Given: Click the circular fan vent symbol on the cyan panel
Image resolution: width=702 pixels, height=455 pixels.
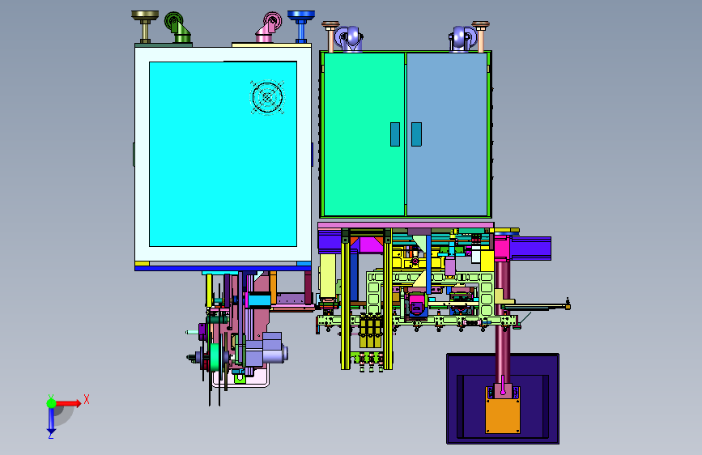Looking at the screenshot, I should [267, 97].
